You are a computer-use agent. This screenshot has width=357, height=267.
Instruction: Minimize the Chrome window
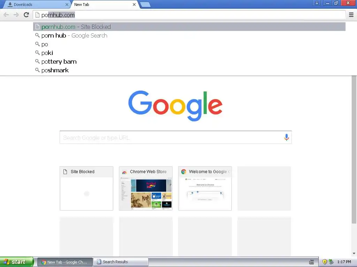click(327, 3)
